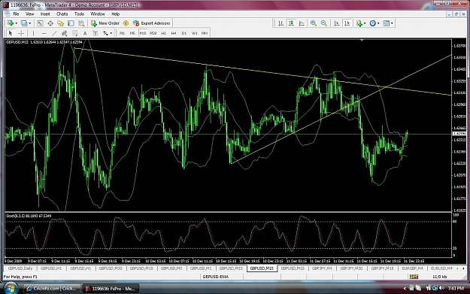This screenshot has height=294, width=470.
Task: Select the Fibonacci retracement tool
Action: 74,33
